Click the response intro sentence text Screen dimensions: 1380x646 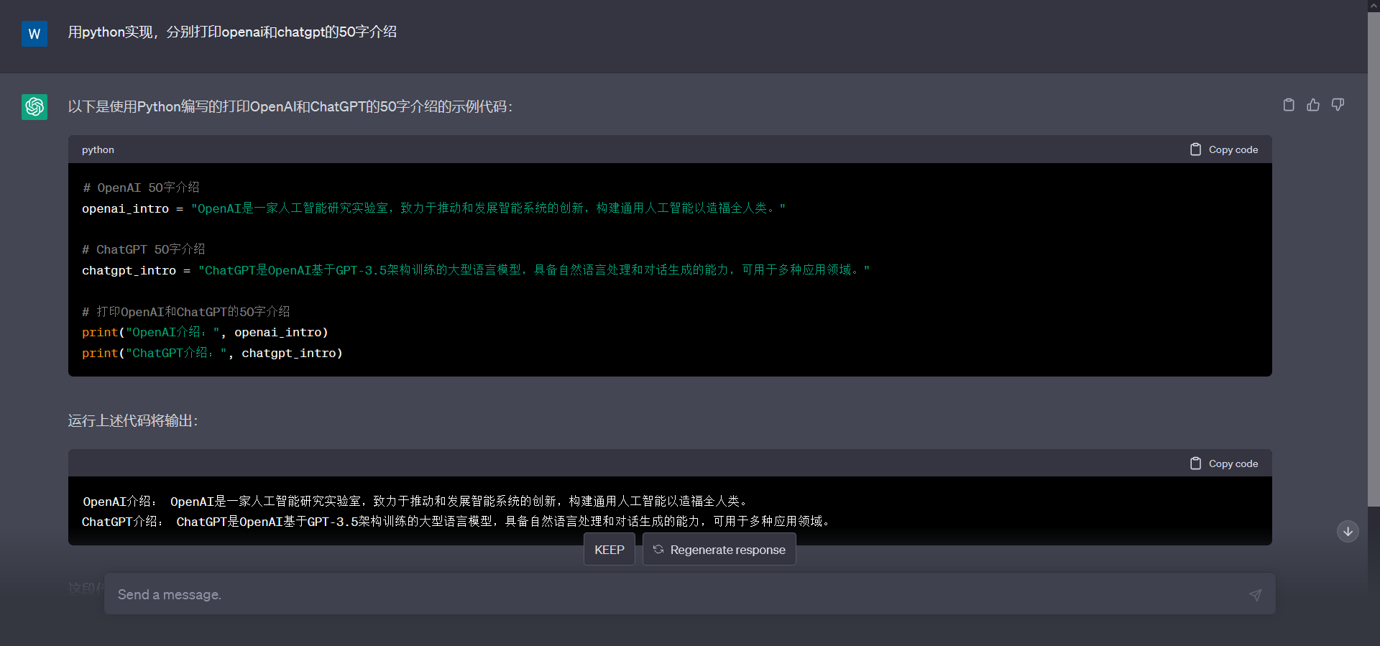click(290, 106)
